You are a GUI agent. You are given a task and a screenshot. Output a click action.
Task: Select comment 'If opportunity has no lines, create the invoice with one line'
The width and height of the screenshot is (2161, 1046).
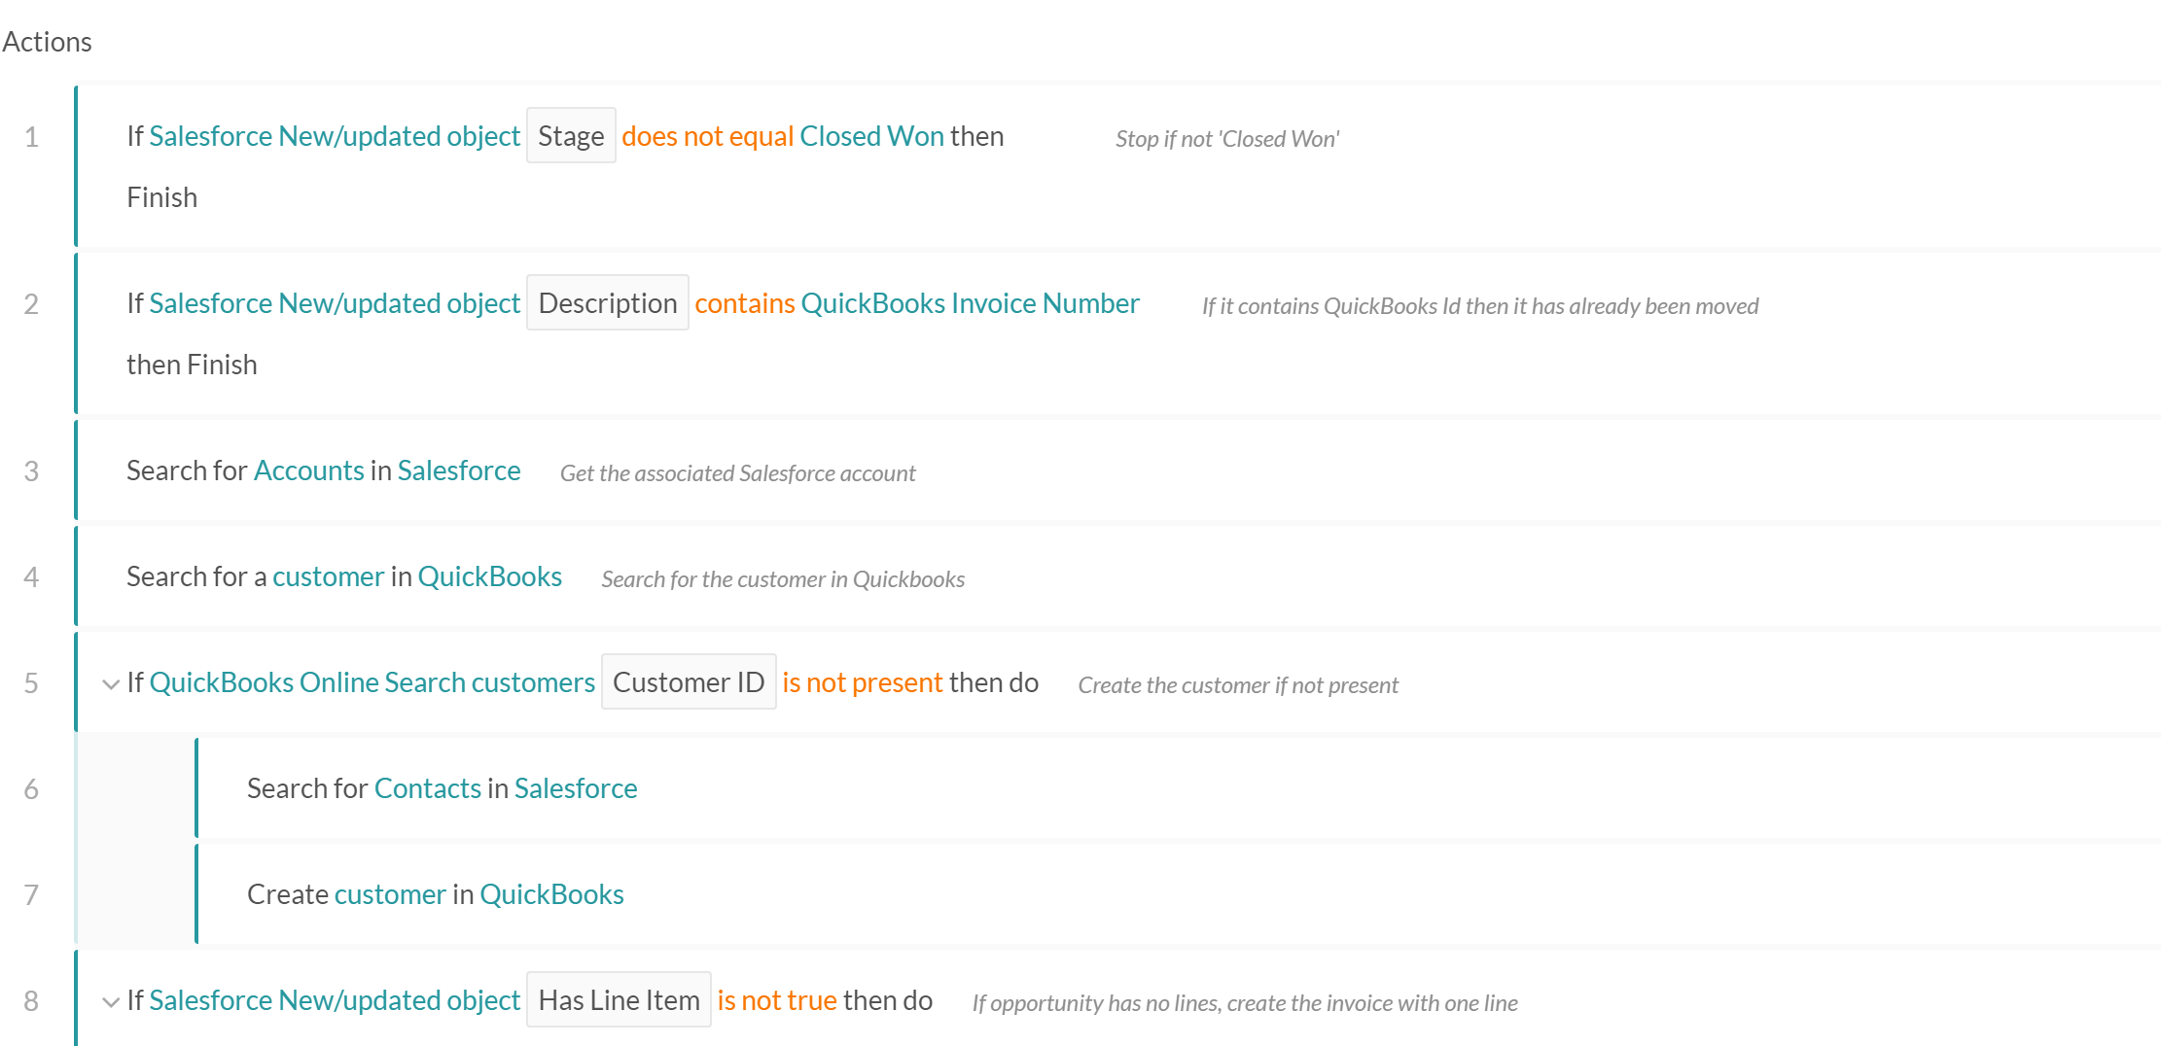click(1245, 1003)
